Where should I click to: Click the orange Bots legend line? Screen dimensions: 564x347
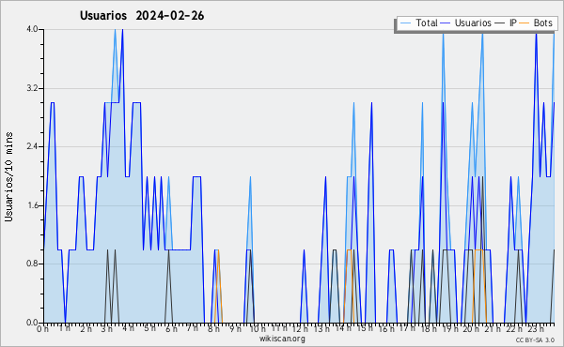pos(525,23)
